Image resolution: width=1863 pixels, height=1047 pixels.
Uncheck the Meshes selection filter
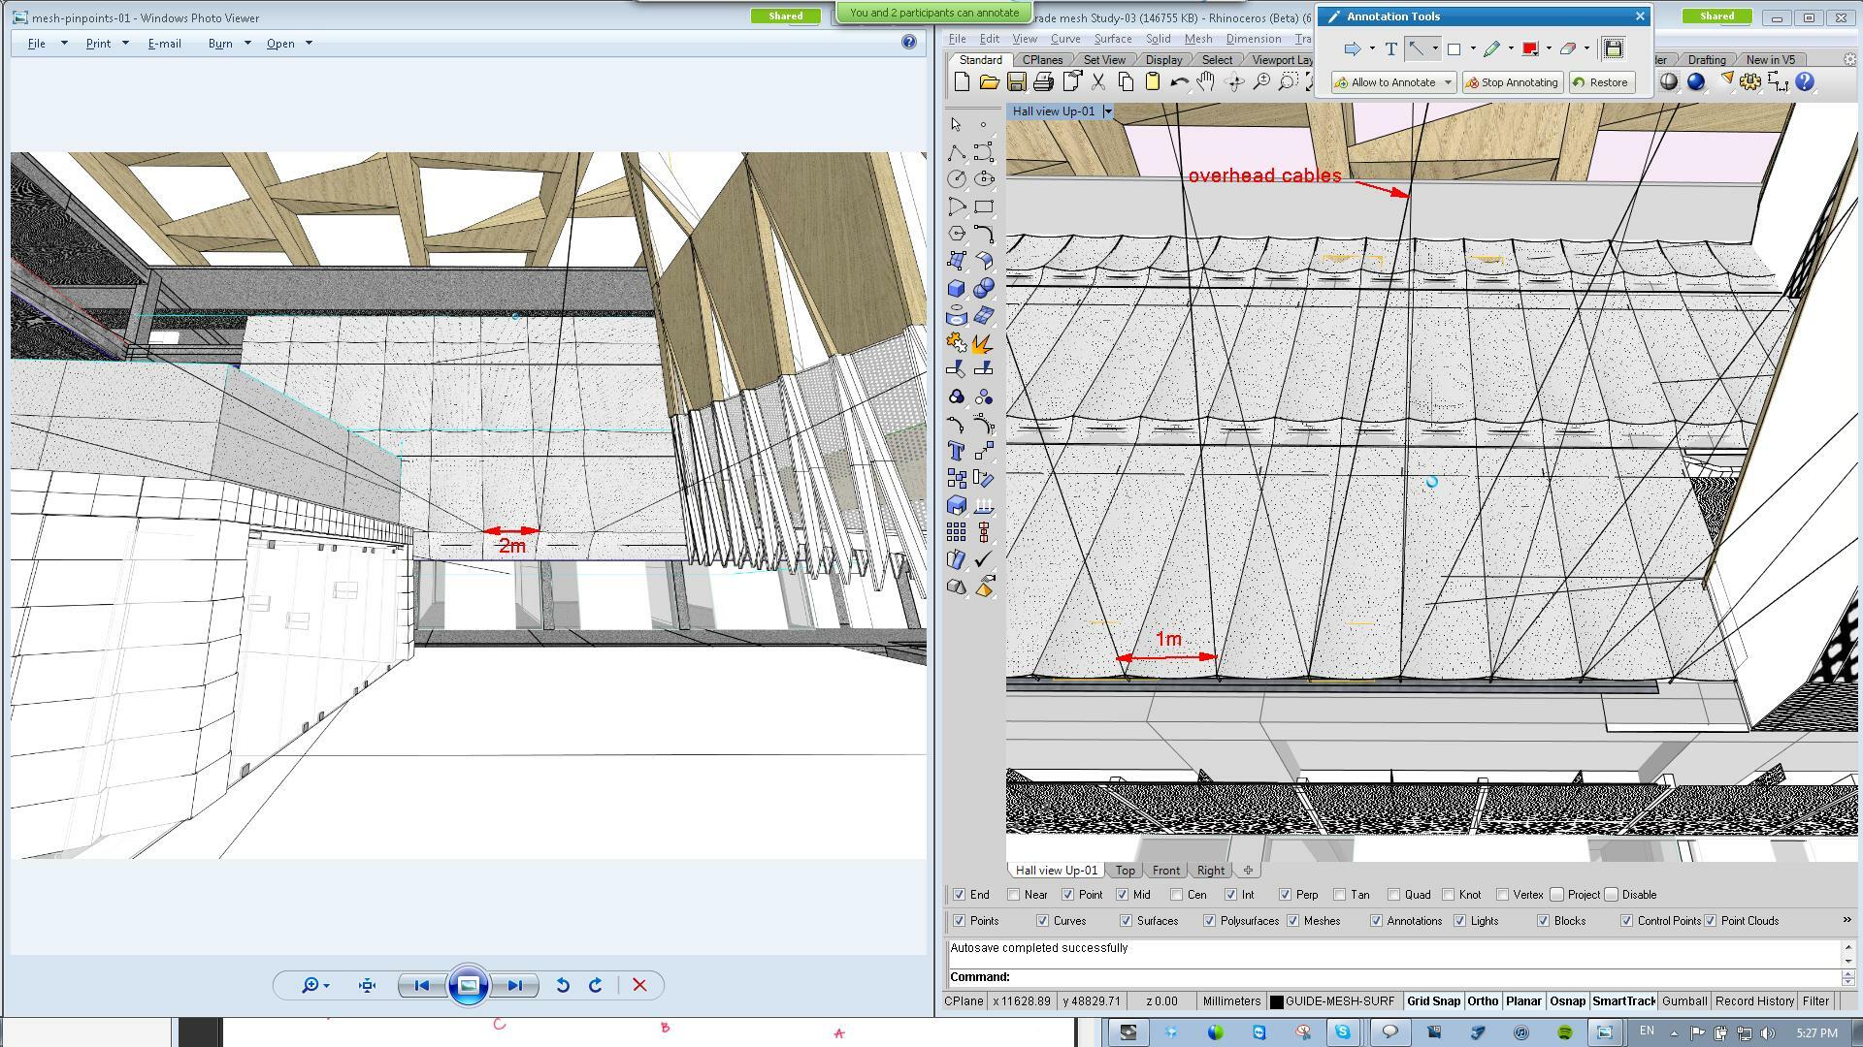pyautogui.click(x=1293, y=921)
